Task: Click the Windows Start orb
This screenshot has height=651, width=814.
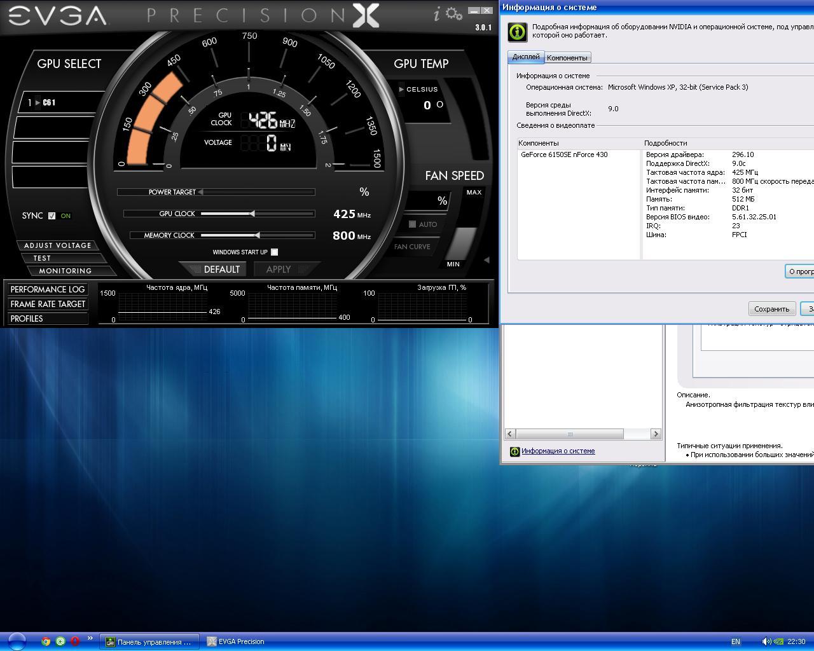Action: click(17, 641)
